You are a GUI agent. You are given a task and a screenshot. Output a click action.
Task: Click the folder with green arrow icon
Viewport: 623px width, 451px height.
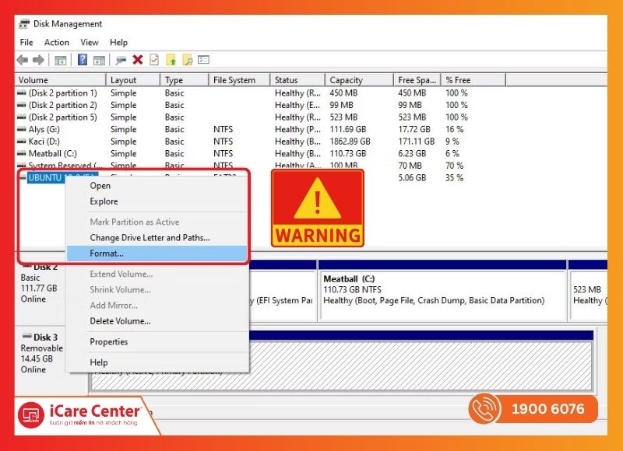point(171,60)
